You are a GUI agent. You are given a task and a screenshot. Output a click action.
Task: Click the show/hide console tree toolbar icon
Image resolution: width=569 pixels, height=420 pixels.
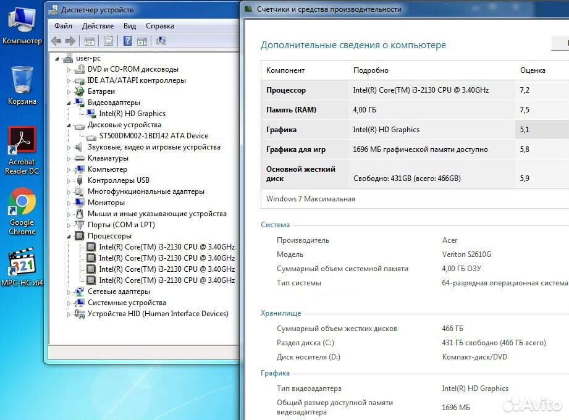click(89, 41)
